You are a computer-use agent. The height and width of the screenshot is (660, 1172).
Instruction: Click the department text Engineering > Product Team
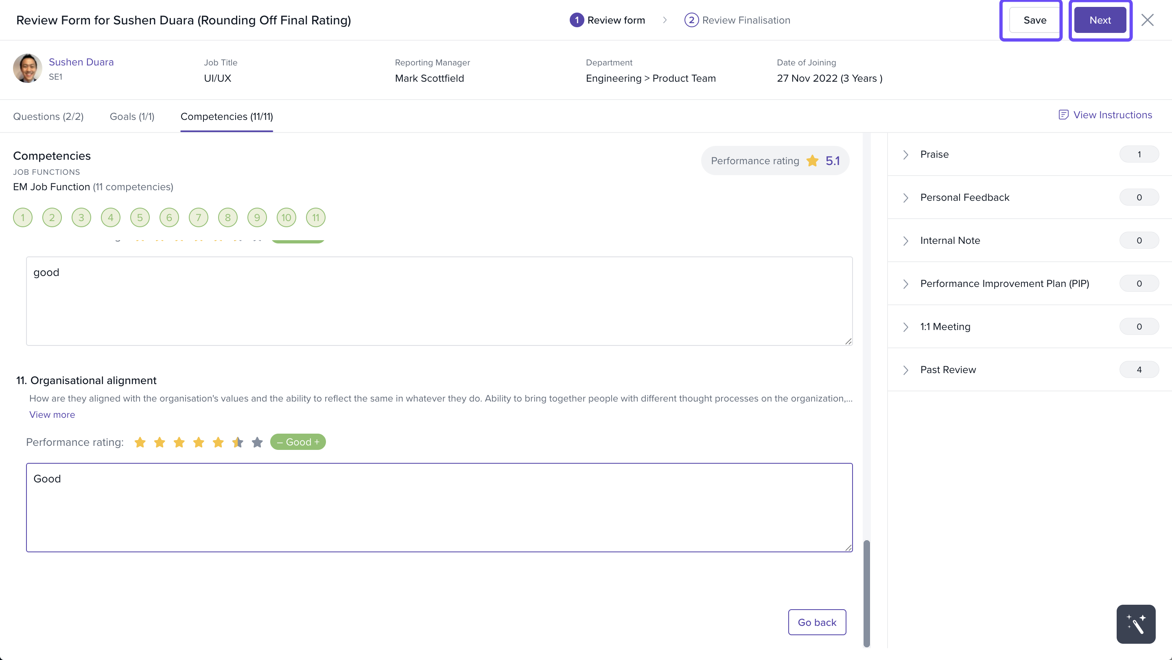(x=651, y=78)
